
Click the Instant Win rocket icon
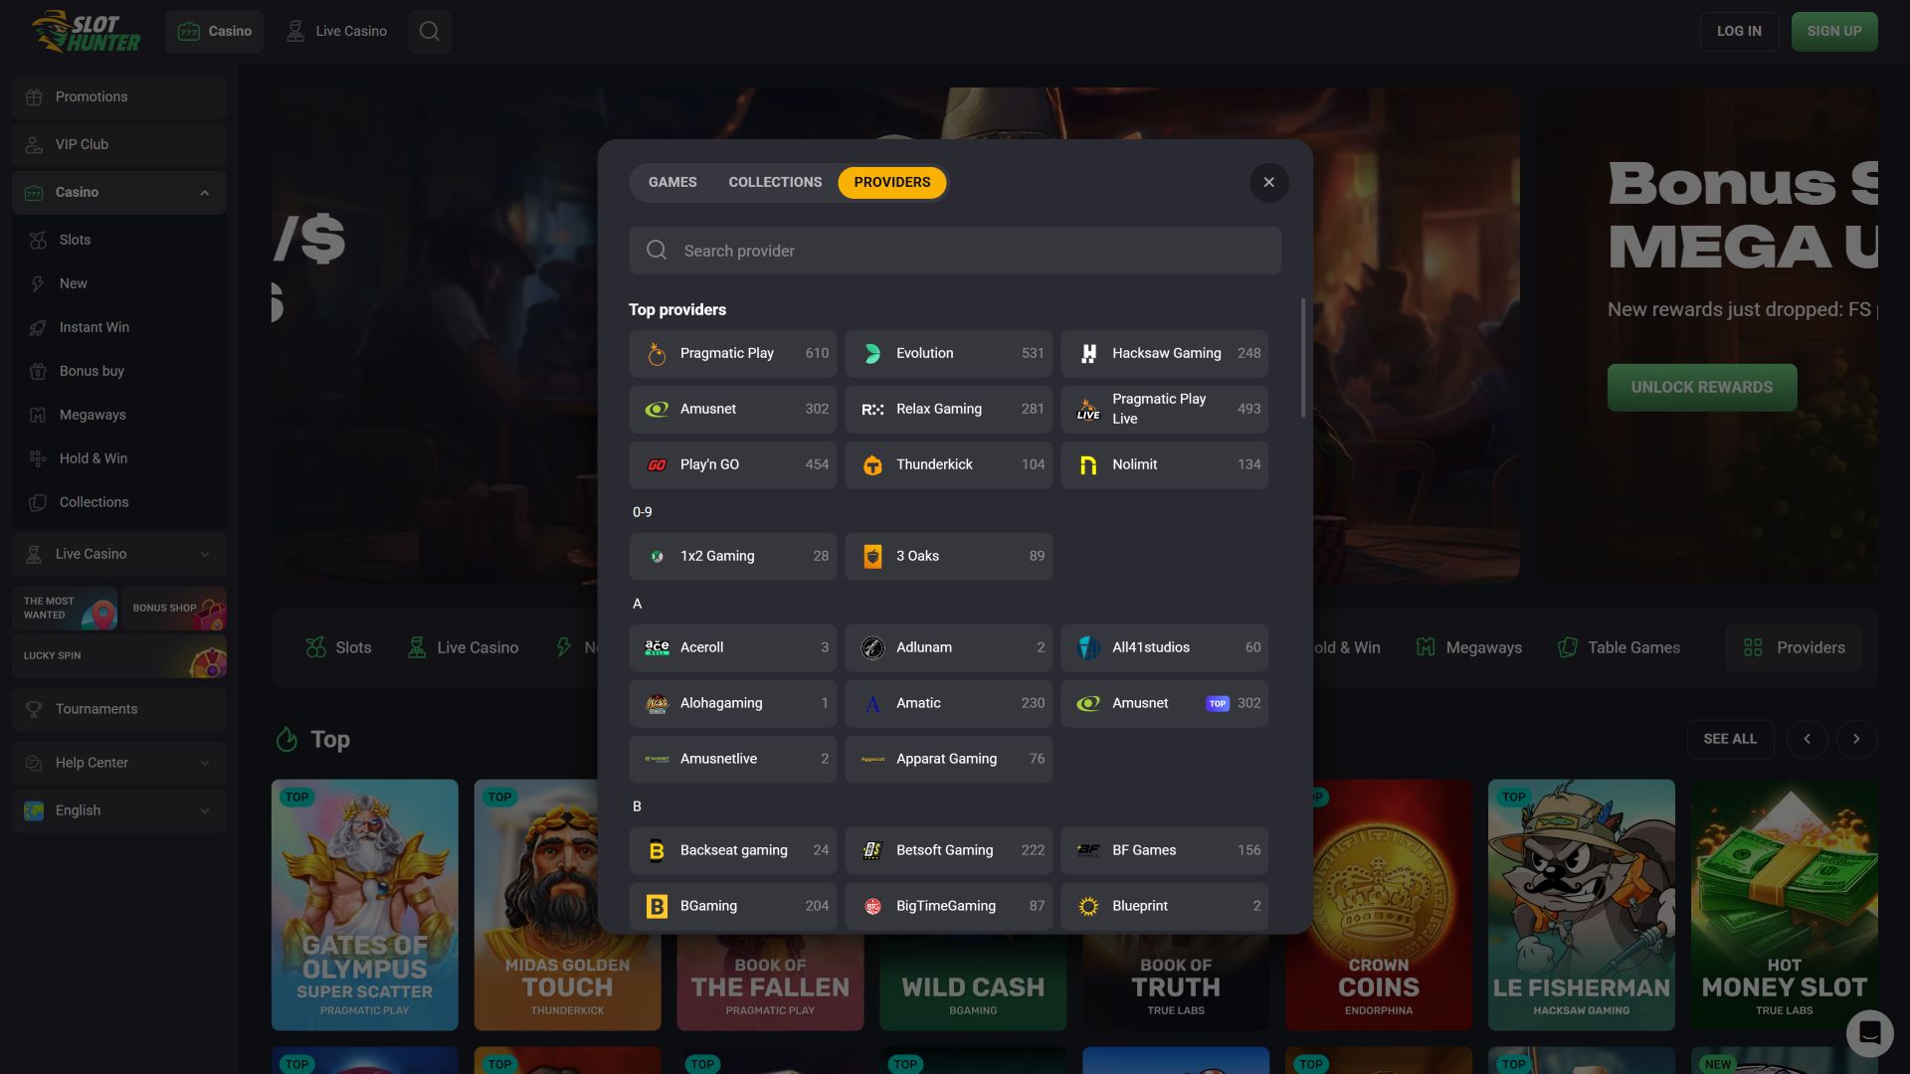tap(38, 327)
